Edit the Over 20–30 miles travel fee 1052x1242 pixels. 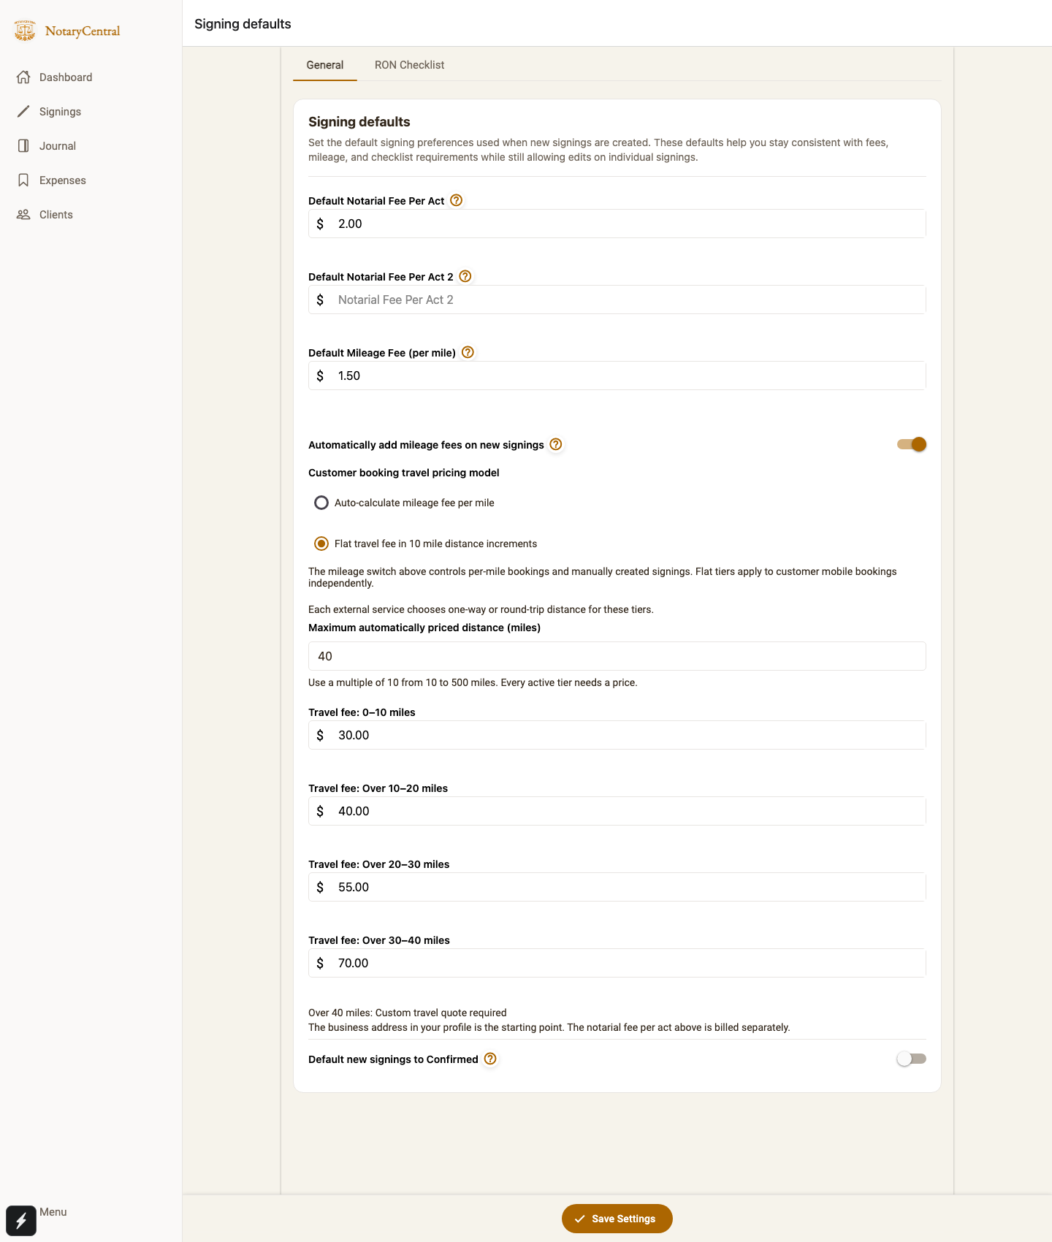[x=617, y=887]
